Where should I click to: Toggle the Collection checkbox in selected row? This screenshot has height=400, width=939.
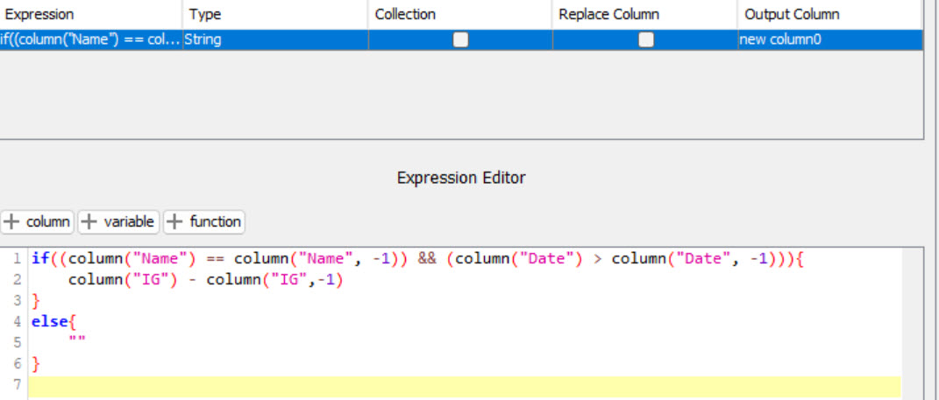[x=460, y=39]
